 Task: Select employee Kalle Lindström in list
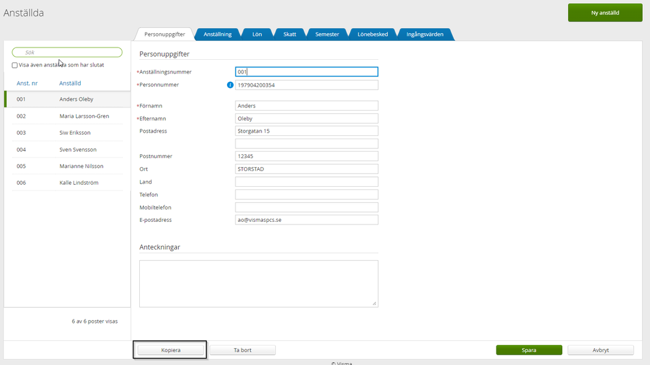tap(78, 183)
